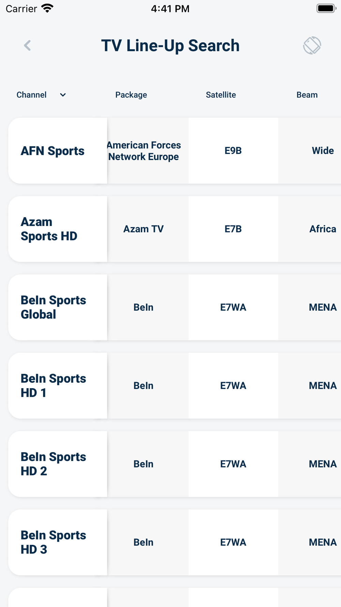Sort by Package column header

(131, 95)
